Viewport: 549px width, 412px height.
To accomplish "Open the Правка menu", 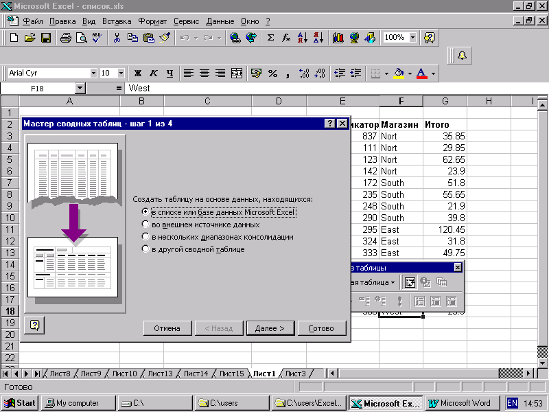I will [62, 21].
